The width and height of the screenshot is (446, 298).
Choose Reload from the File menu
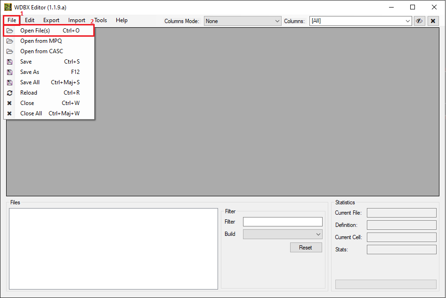tap(49, 93)
